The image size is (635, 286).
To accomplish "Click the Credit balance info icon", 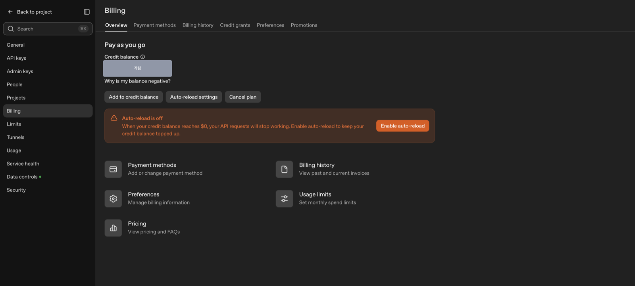I will 142,57.
